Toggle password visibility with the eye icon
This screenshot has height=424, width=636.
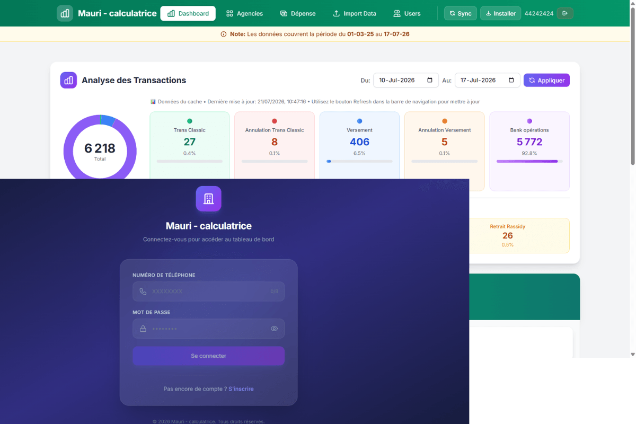pos(274,329)
